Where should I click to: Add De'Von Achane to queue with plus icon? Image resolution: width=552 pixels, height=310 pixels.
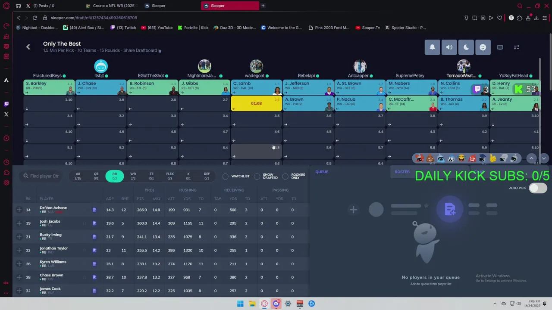[x=19, y=210]
